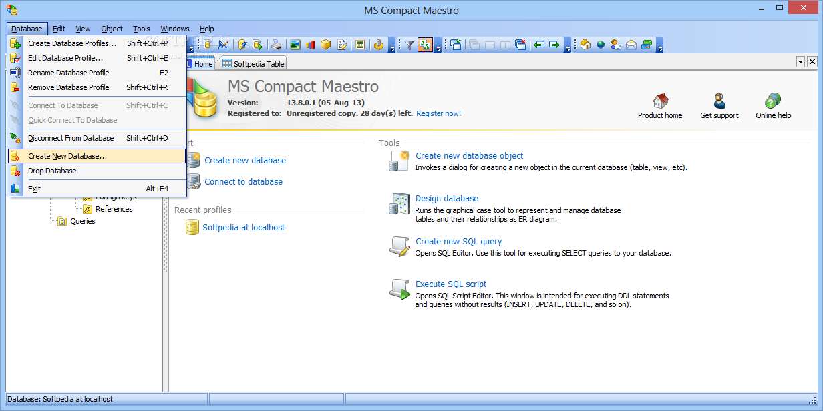Click the landscape picture toolbar icon
This screenshot has height=411, width=823.
[x=295, y=45]
